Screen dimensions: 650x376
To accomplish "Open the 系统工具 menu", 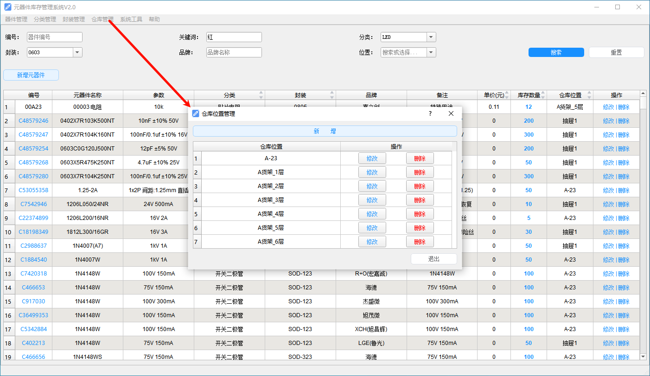I will pos(131,19).
